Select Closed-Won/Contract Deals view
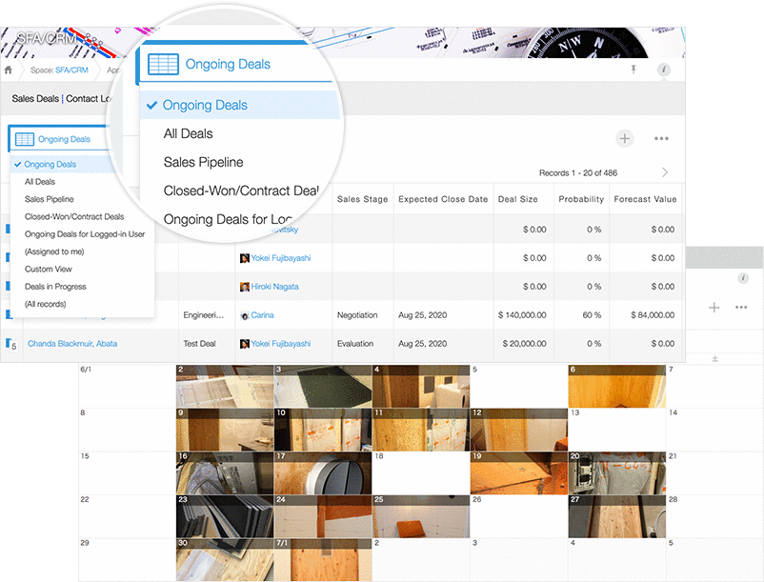This screenshot has width=764, height=582. (x=74, y=217)
